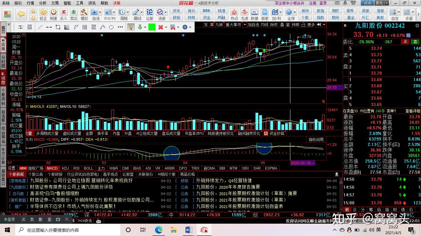Open File Explorer from taskbar
The image size is (421, 236).
click(174, 230)
